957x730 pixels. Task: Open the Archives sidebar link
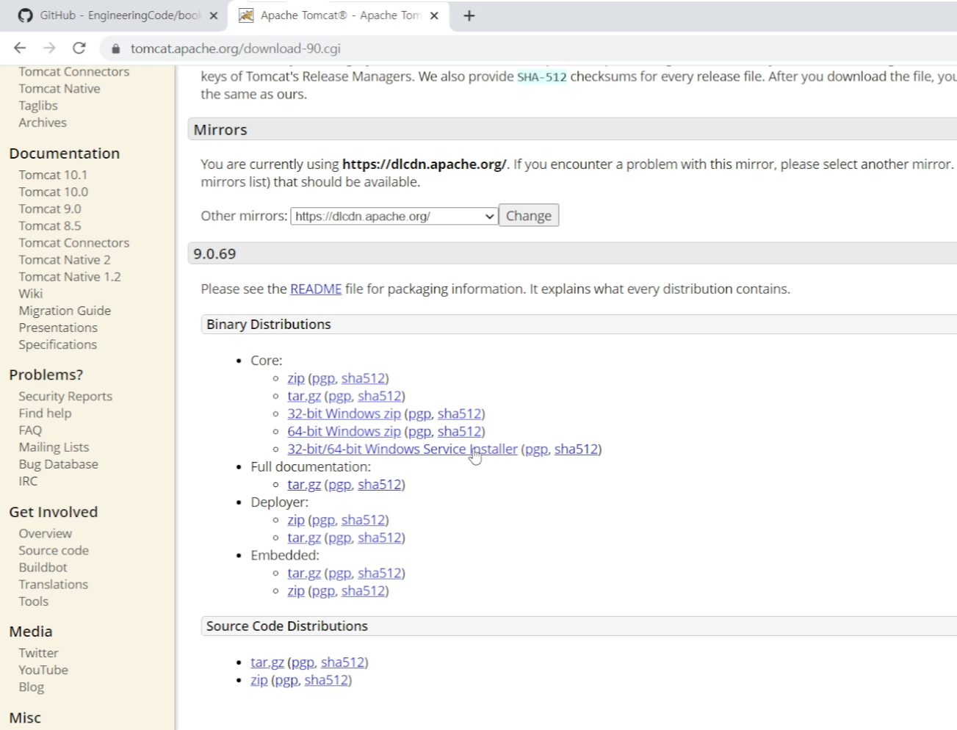43,123
